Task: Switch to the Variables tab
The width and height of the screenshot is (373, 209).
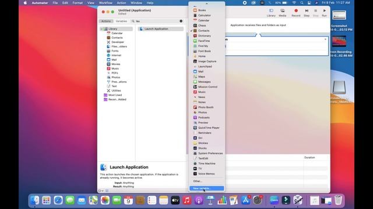Action: (121, 21)
